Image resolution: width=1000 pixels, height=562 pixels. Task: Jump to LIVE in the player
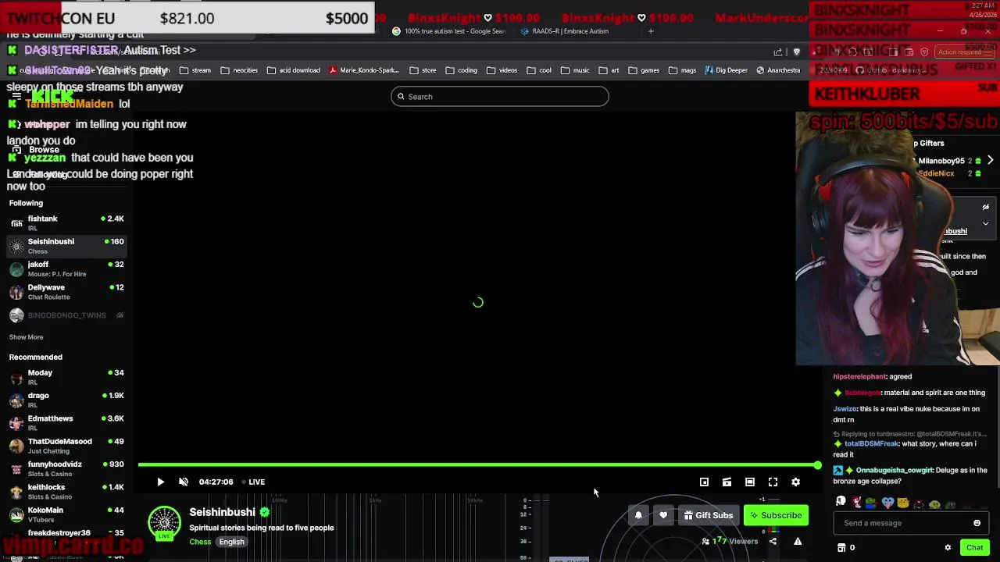(x=253, y=482)
